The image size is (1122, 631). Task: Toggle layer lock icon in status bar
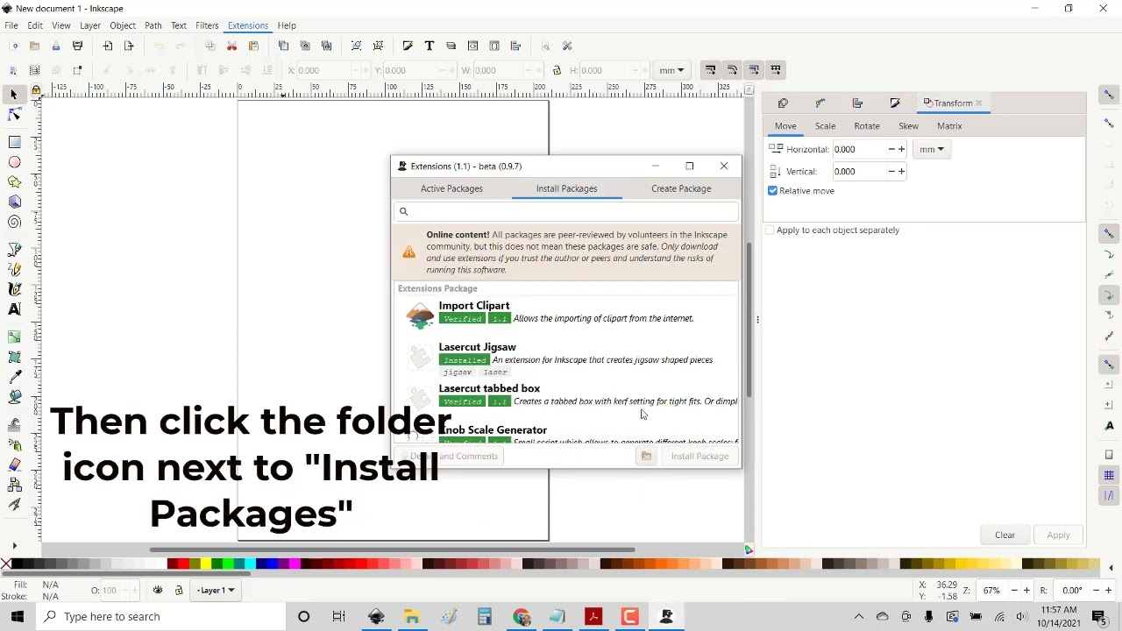coord(179,591)
